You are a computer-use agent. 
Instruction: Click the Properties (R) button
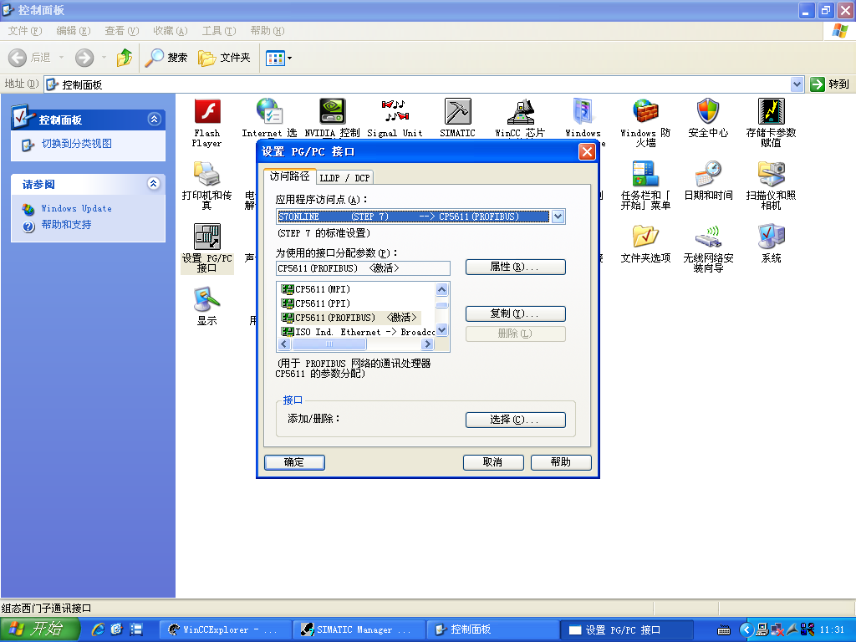tap(515, 267)
